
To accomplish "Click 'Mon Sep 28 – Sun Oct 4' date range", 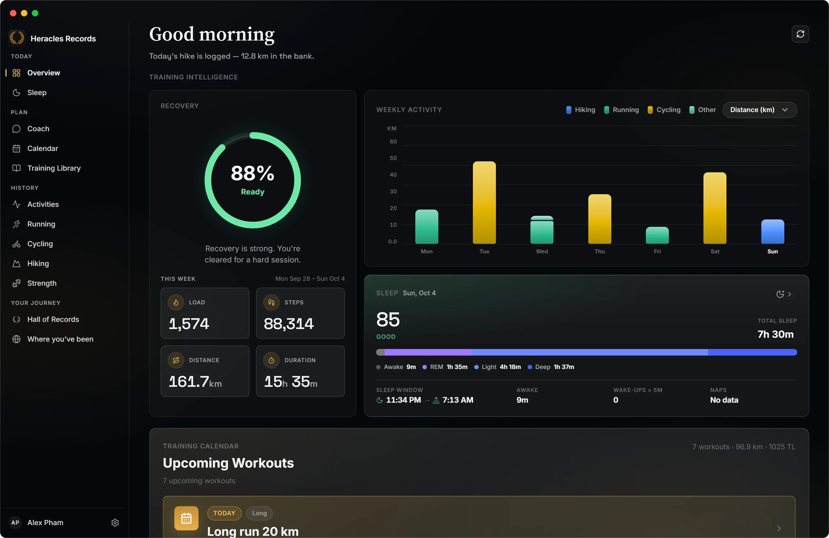I will tap(310, 278).
